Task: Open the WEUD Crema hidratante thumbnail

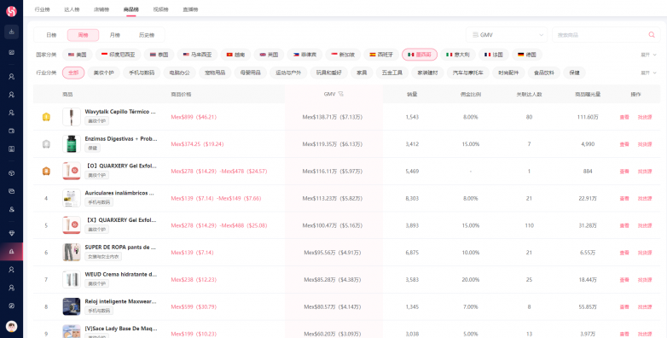Action: click(72, 279)
